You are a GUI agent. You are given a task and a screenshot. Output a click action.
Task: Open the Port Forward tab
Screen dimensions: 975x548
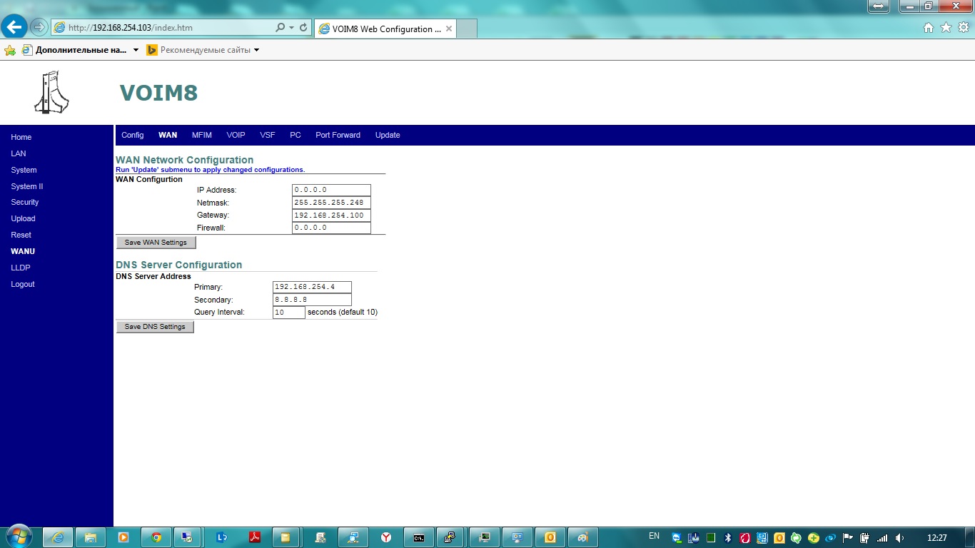(338, 135)
